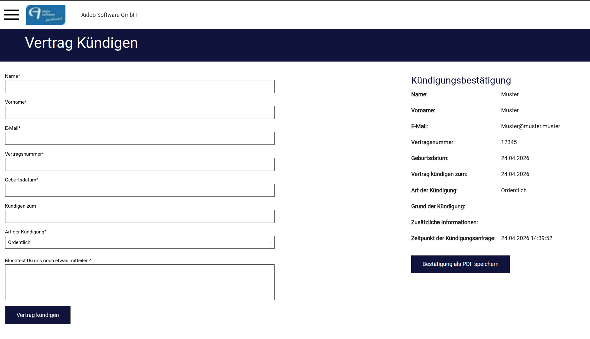Click the Aidoo Software logo image
Screen dimensions: 590x339
[x=46, y=15]
